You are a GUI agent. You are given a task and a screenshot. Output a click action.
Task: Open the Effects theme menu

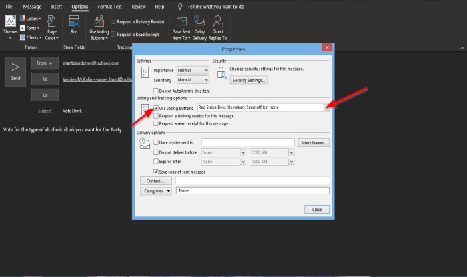pyautogui.click(x=31, y=37)
